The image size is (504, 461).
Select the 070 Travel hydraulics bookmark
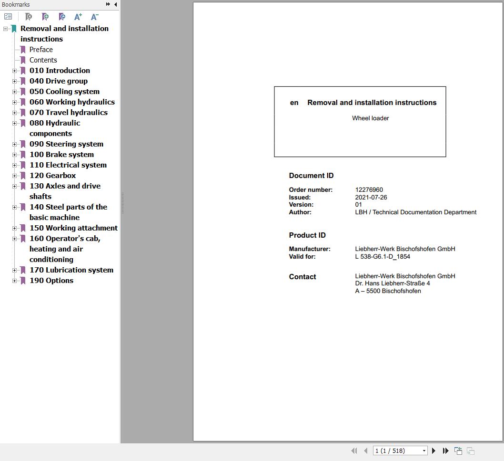coord(69,113)
